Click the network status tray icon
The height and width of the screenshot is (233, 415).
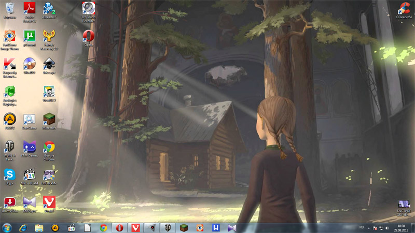click(381, 228)
